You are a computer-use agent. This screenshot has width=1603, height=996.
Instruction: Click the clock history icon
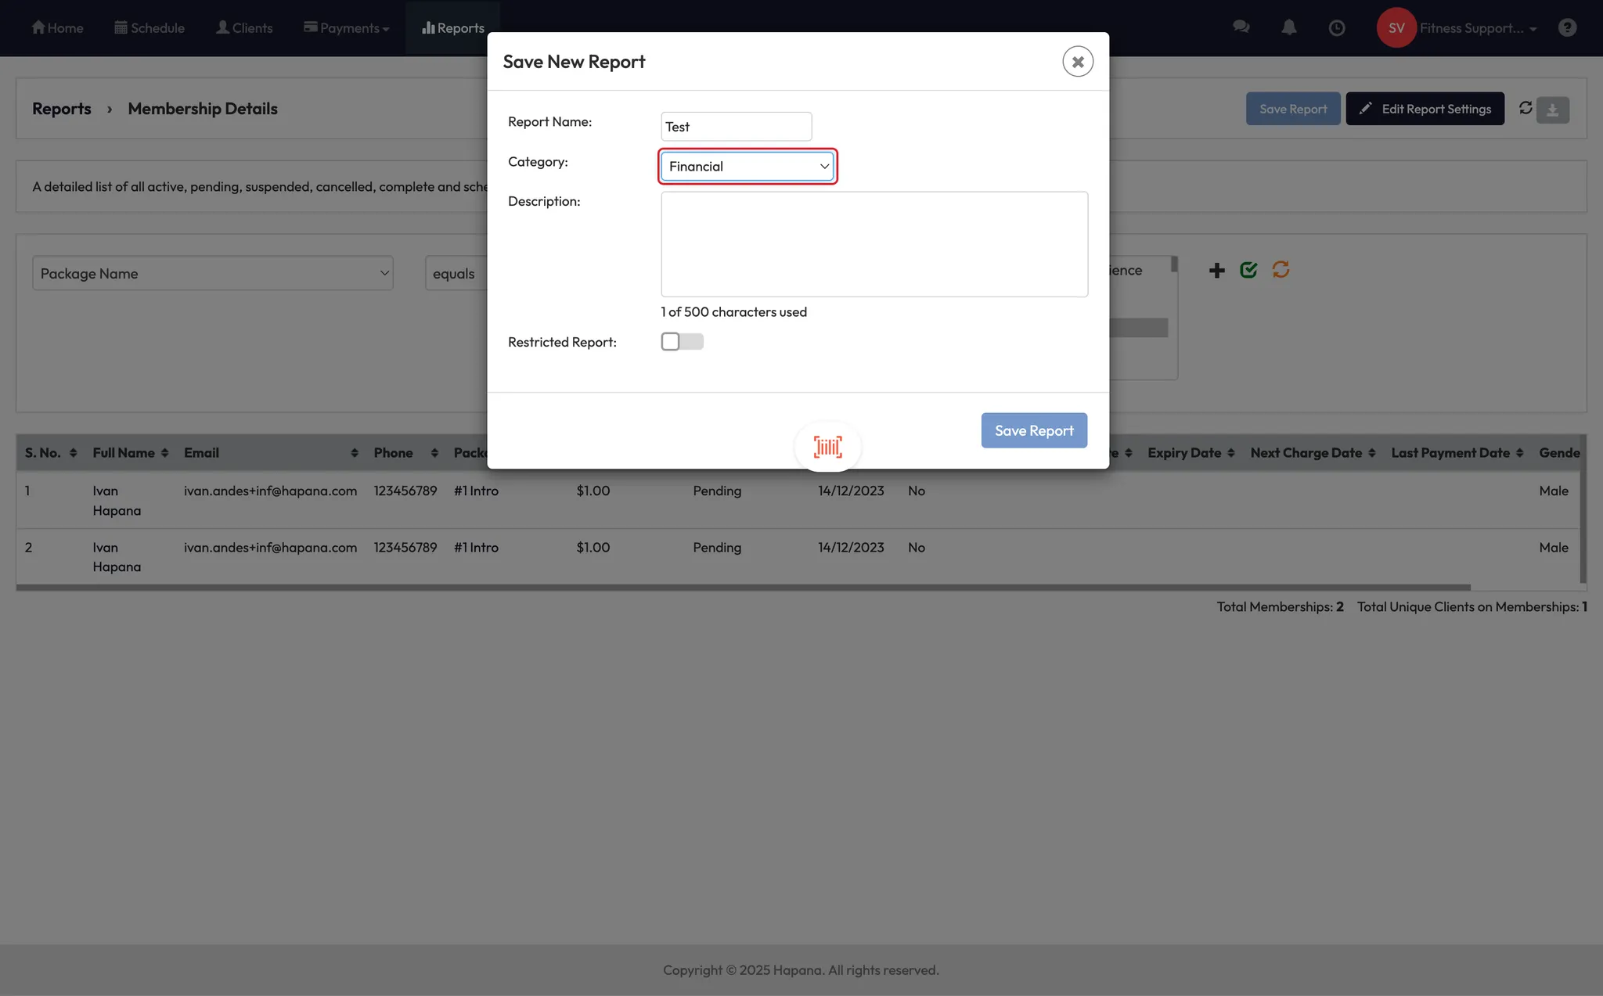click(x=1337, y=28)
